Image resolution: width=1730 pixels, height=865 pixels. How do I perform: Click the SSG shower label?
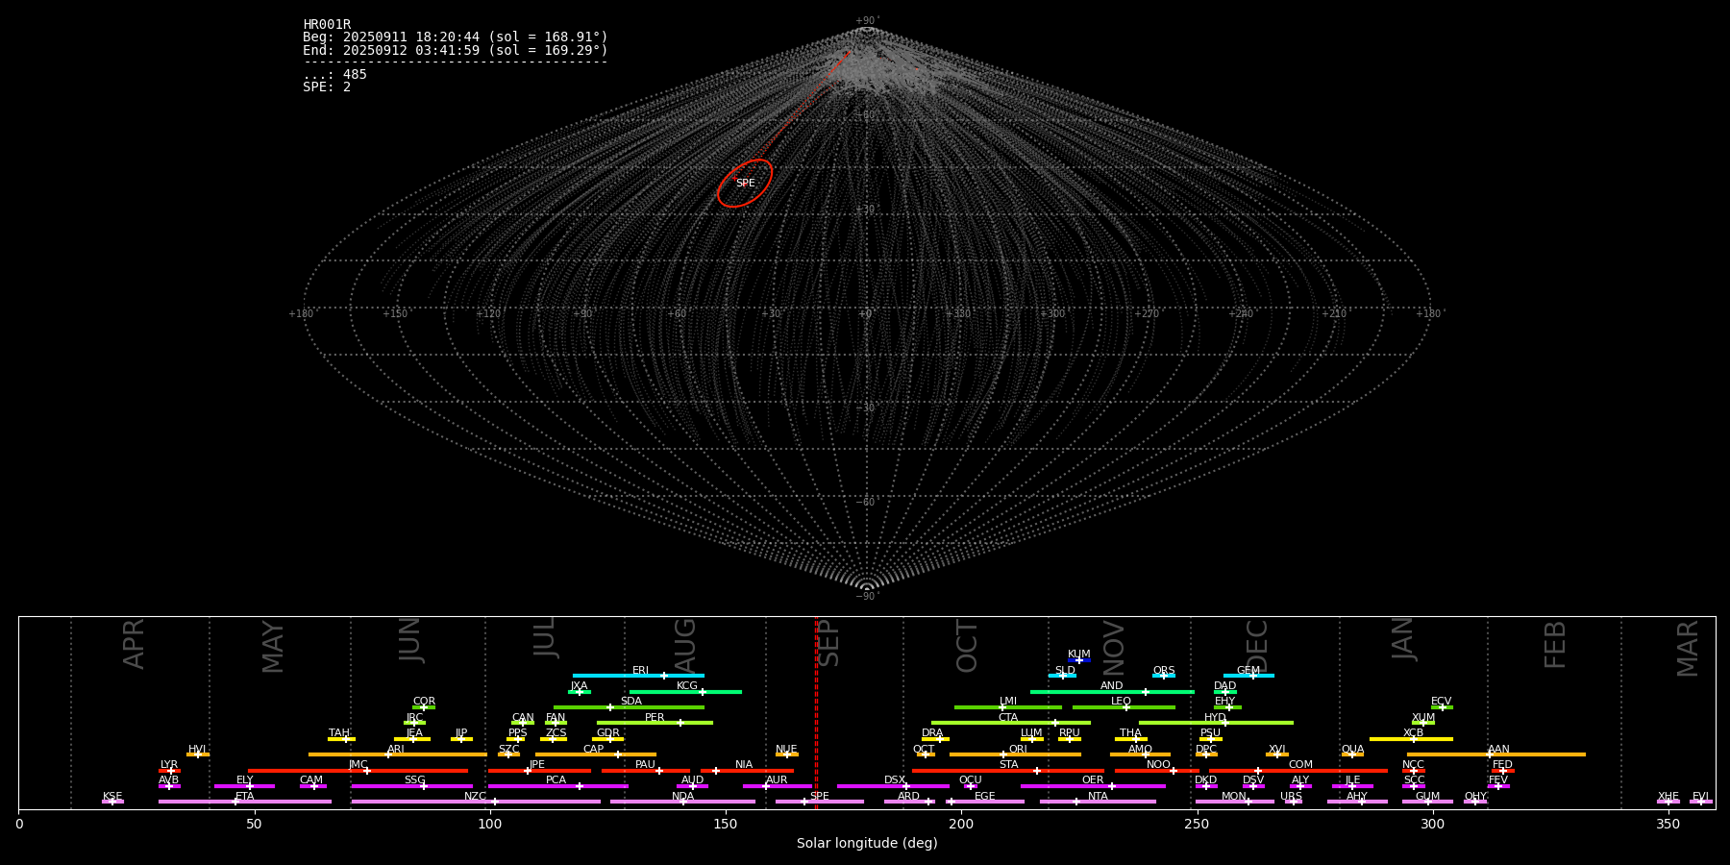(414, 780)
